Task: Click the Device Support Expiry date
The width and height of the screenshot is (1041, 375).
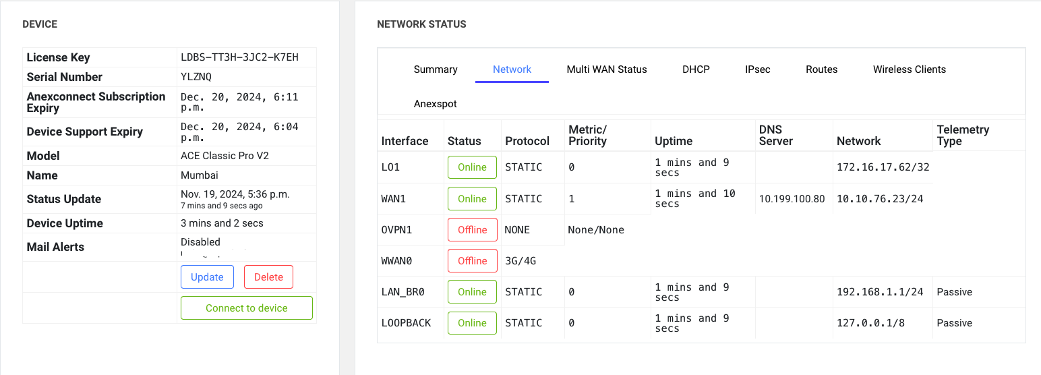Action: (x=239, y=132)
